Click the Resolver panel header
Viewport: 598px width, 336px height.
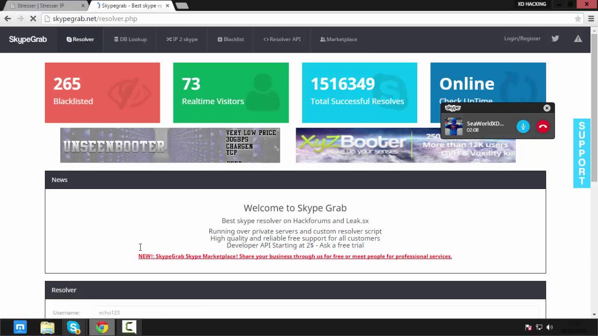(x=295, y=290)
